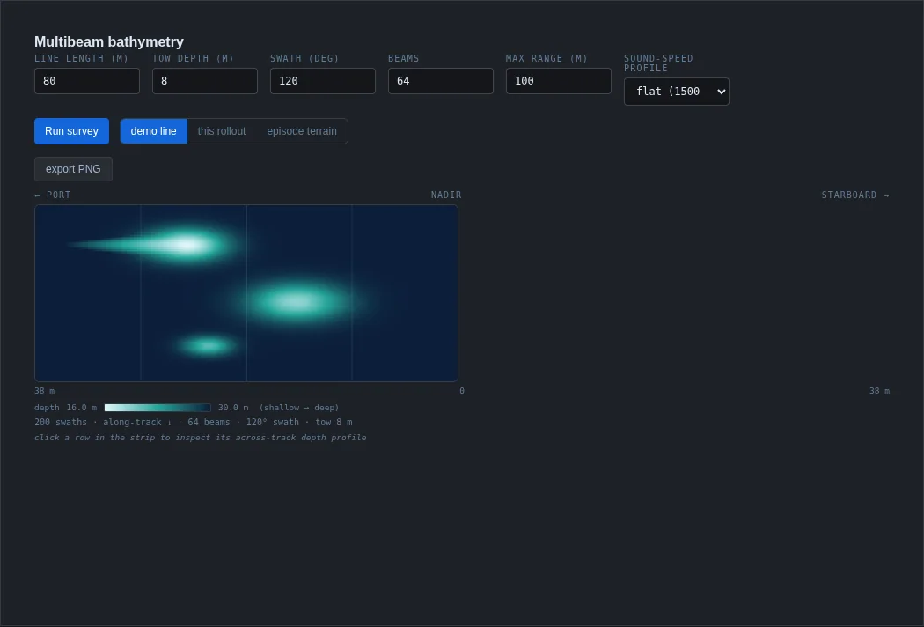
Task: Open the sound-speed profile dropdown
Action: [677, 92]
